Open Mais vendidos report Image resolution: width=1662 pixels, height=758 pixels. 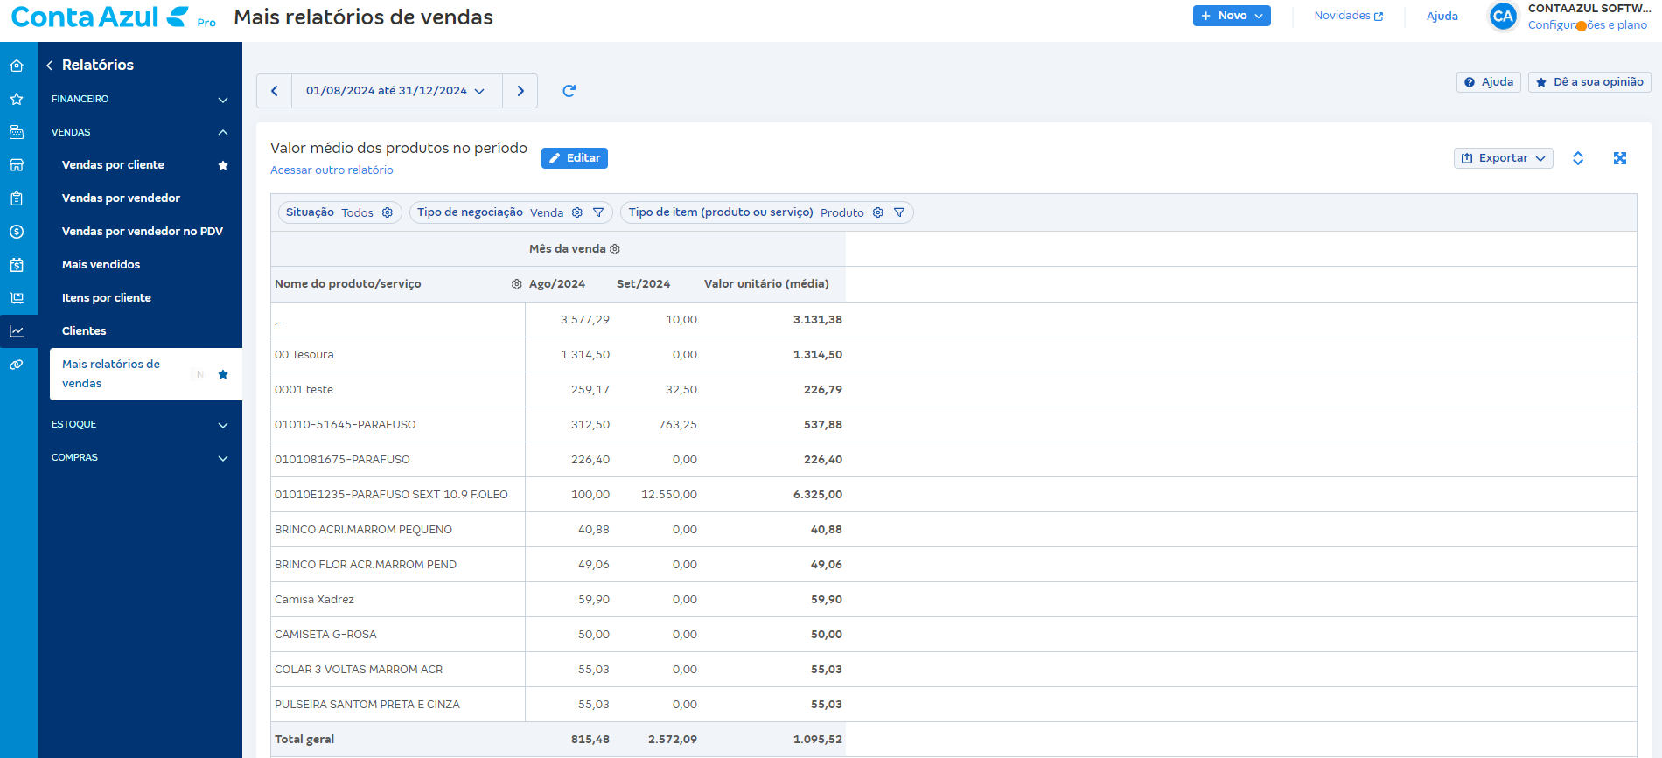101,265
